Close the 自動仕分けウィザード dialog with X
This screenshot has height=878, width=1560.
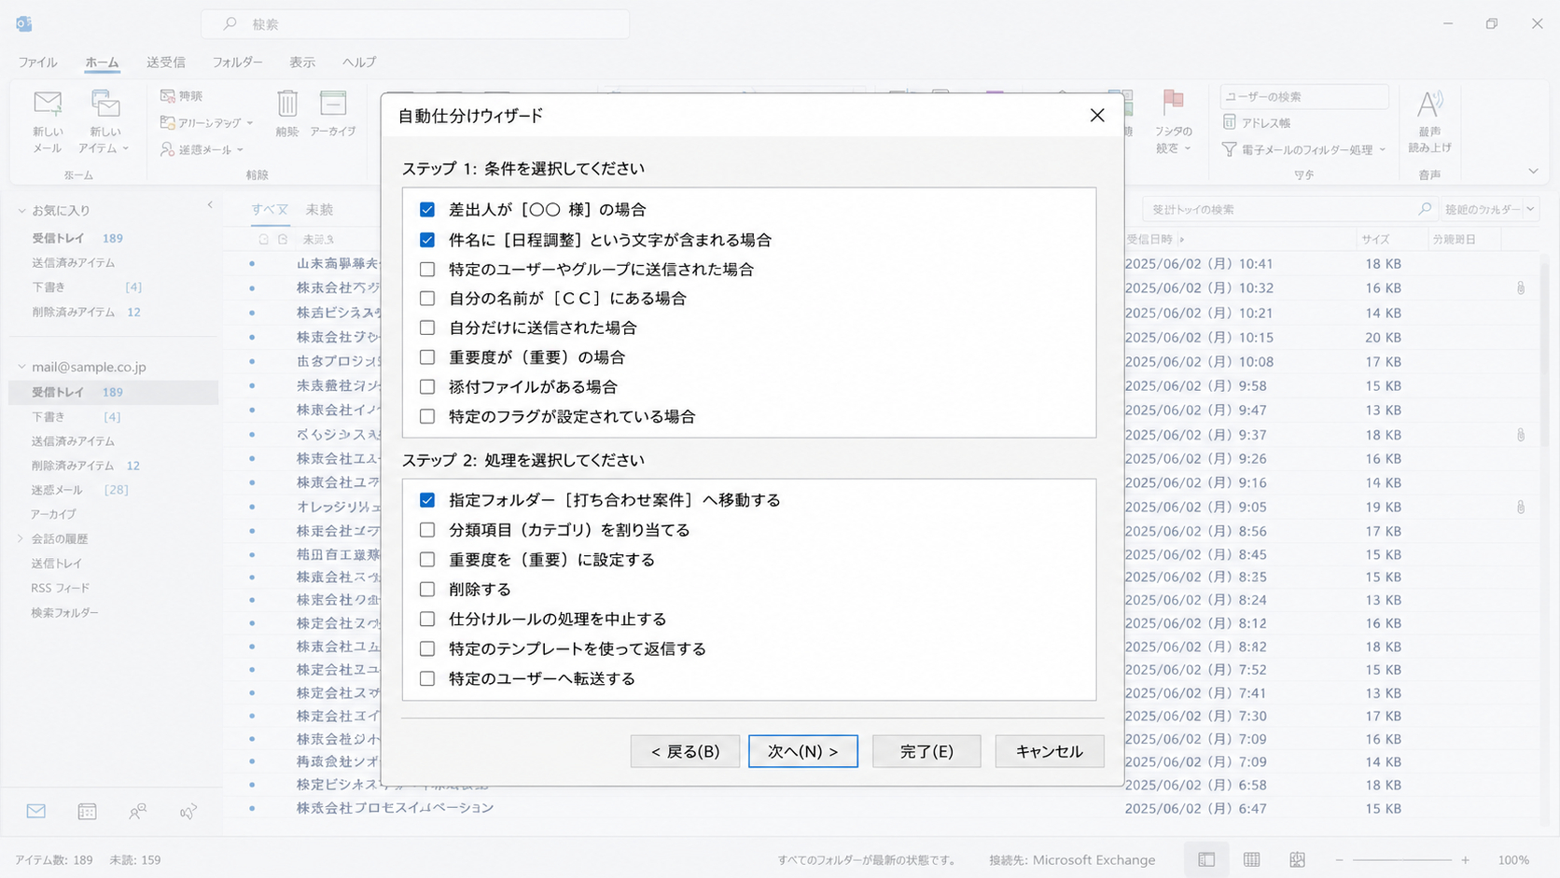pyautogui.click(x=1097, y=115)
